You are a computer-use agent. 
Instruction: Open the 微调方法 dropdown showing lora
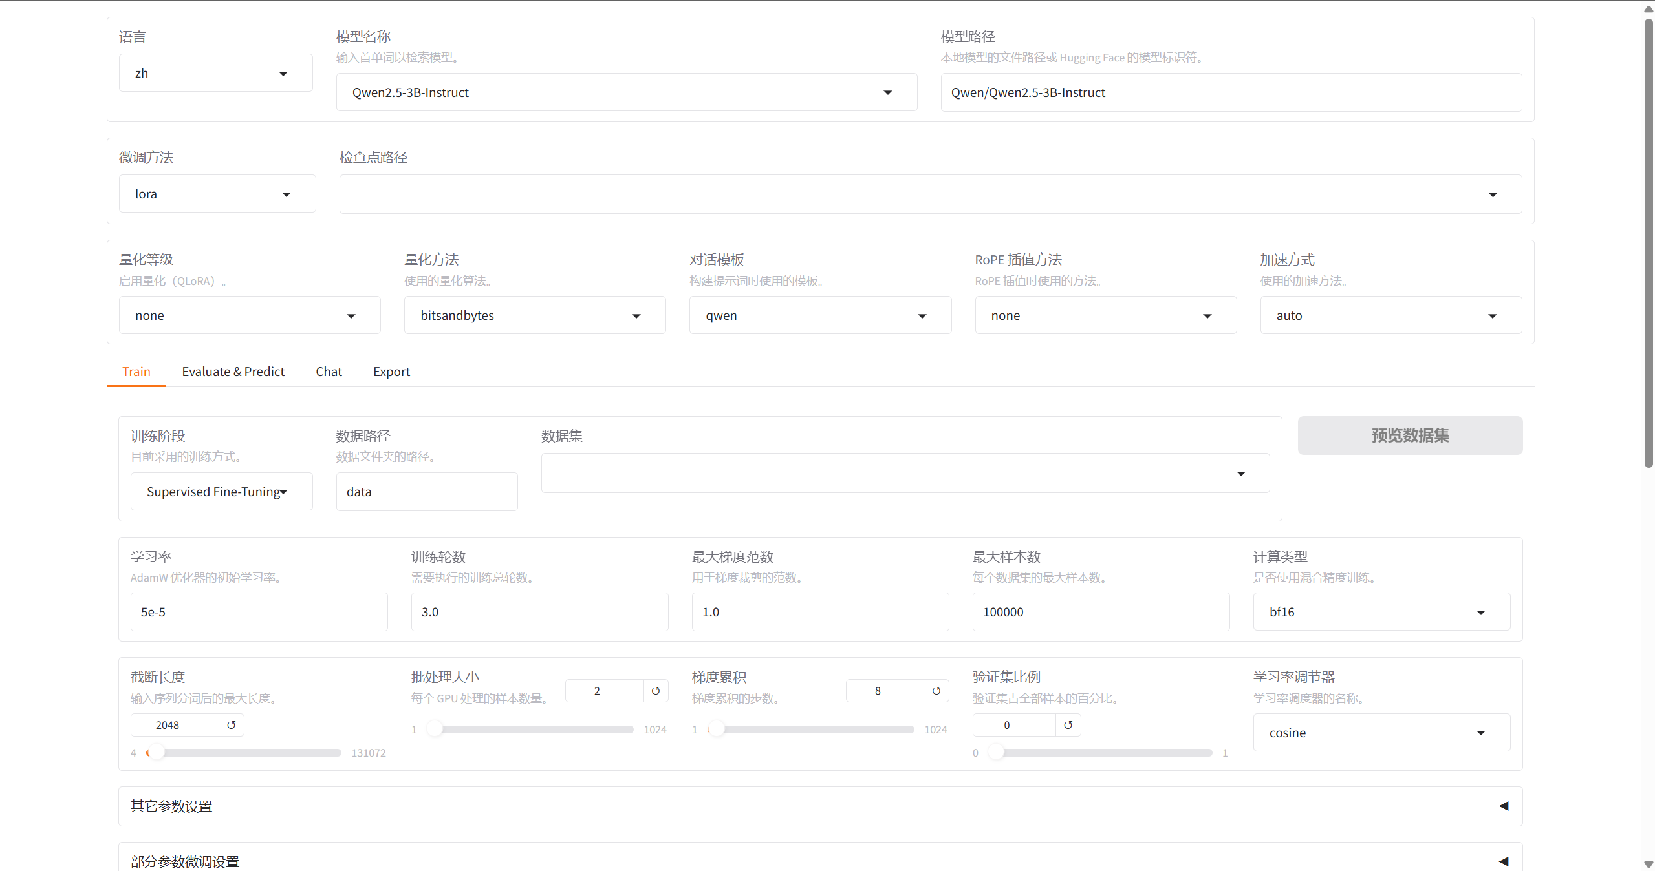[x=217, y=194]
